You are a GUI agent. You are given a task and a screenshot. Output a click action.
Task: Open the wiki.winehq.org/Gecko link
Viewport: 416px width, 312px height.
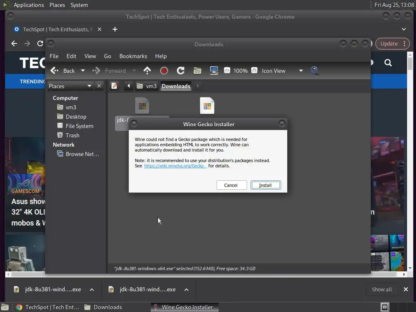pos(175,166)
